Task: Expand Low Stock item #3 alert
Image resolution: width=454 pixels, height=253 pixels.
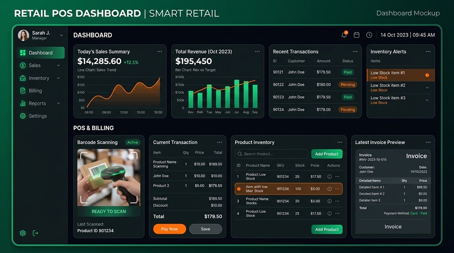Action: pyautogui.click(x=427, y=100)
